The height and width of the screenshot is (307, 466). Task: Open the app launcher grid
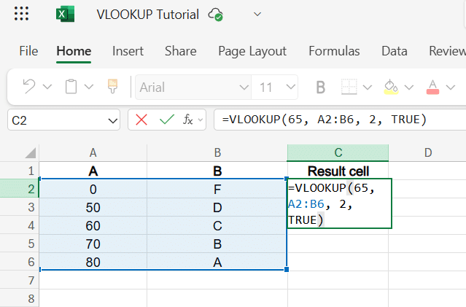21,14
